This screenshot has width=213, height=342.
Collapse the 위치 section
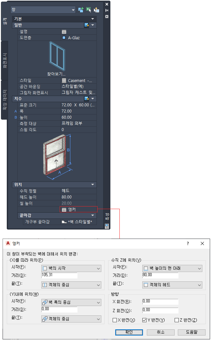pos(93,184)
